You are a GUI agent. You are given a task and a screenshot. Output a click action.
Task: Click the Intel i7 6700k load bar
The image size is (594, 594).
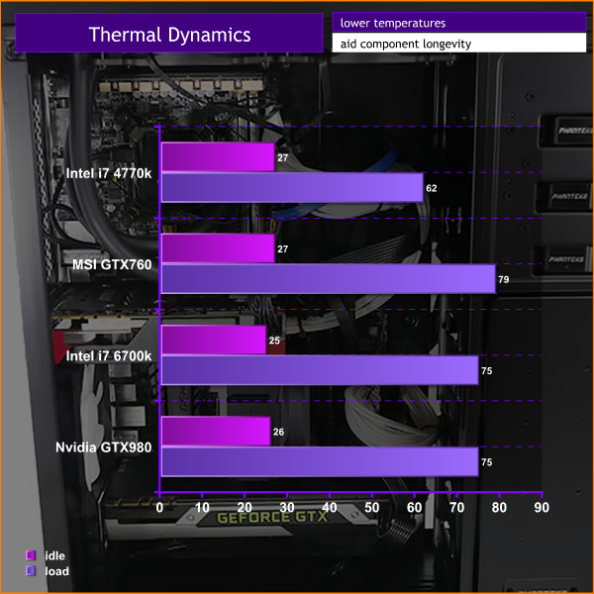(320, 370)
